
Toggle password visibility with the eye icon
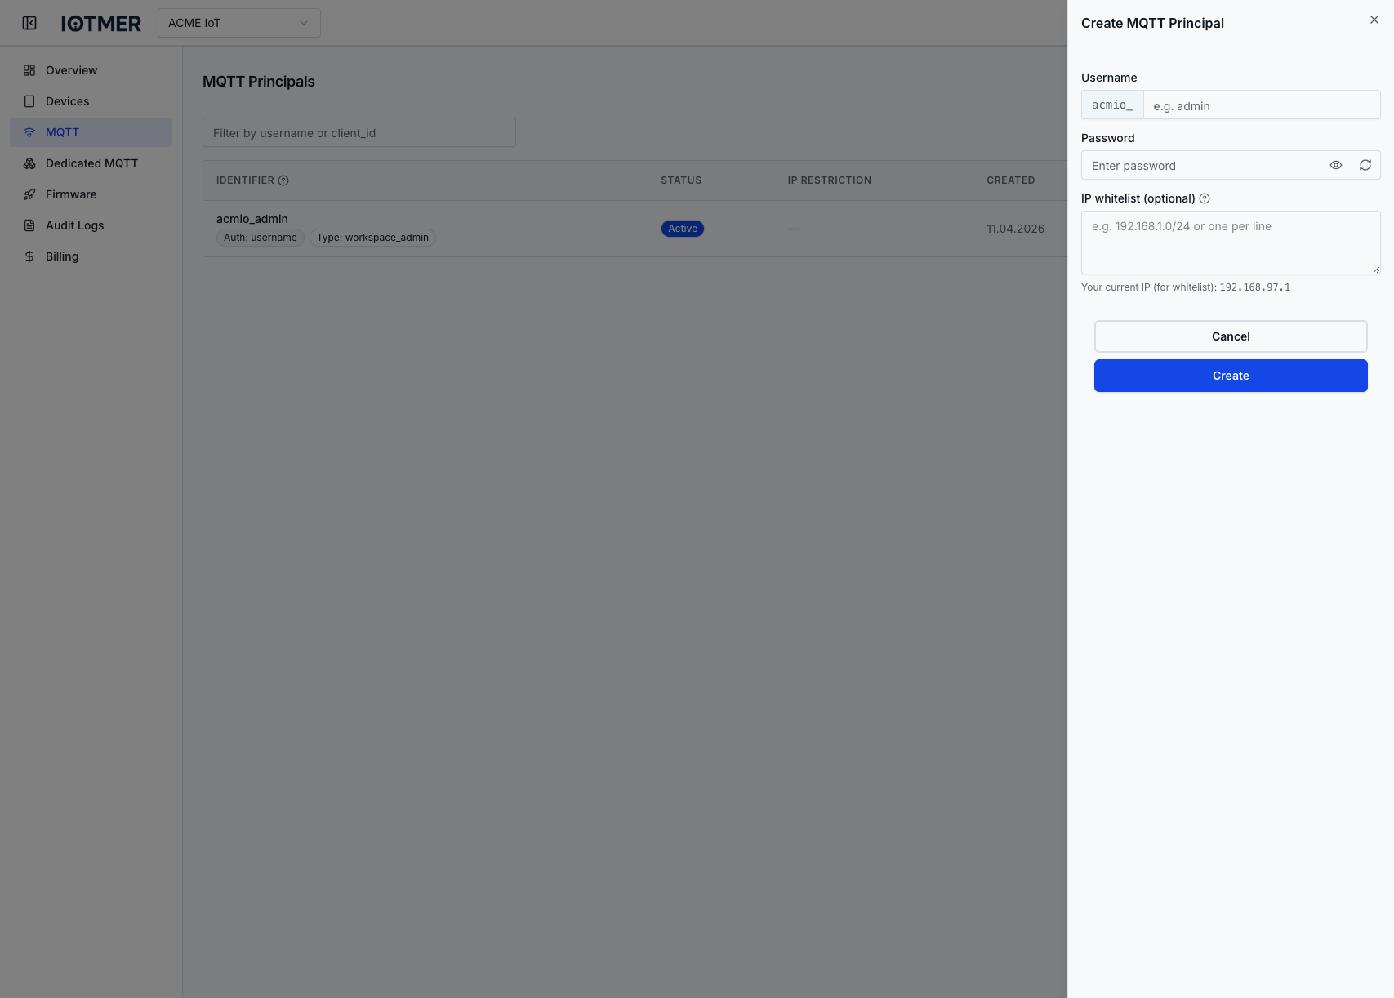click(1335, 165)
